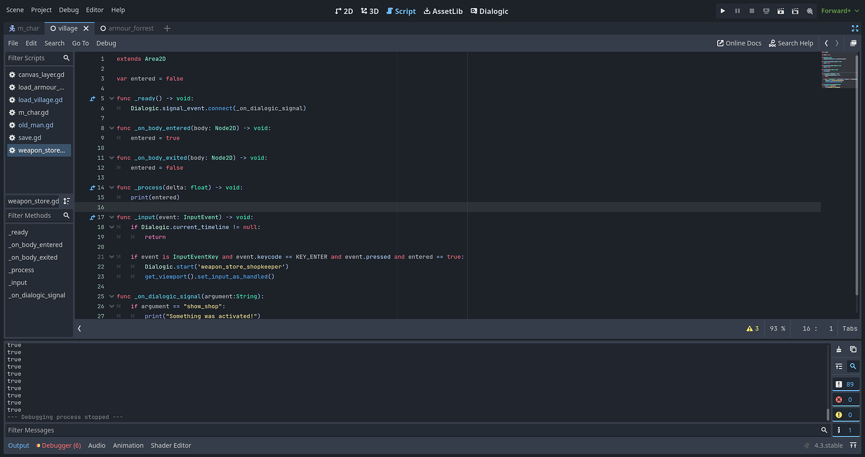The width and height of the screenshot is (865, 457).
Task: Expand the bottom panel
Action: (853, 446)
